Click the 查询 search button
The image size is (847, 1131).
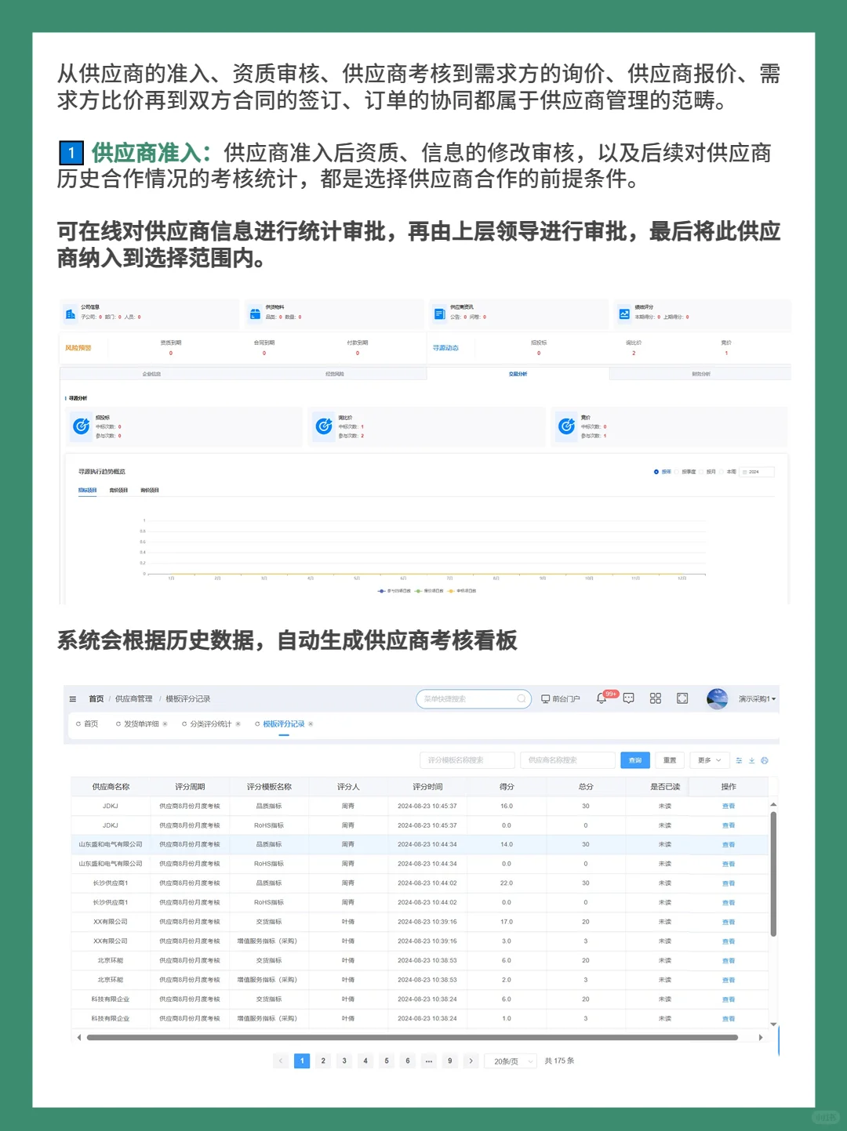pyautogui.click(x=637, y=759)
